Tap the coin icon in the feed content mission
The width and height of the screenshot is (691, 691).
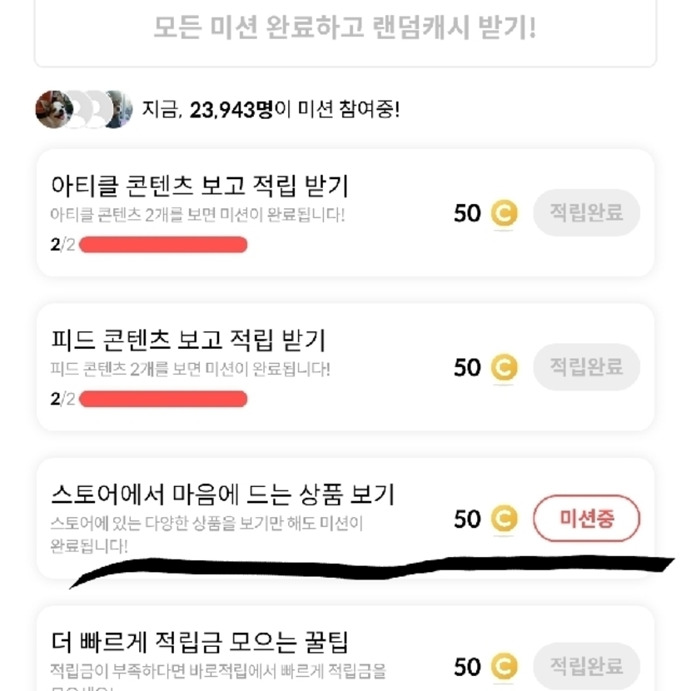tap(503, 368)
